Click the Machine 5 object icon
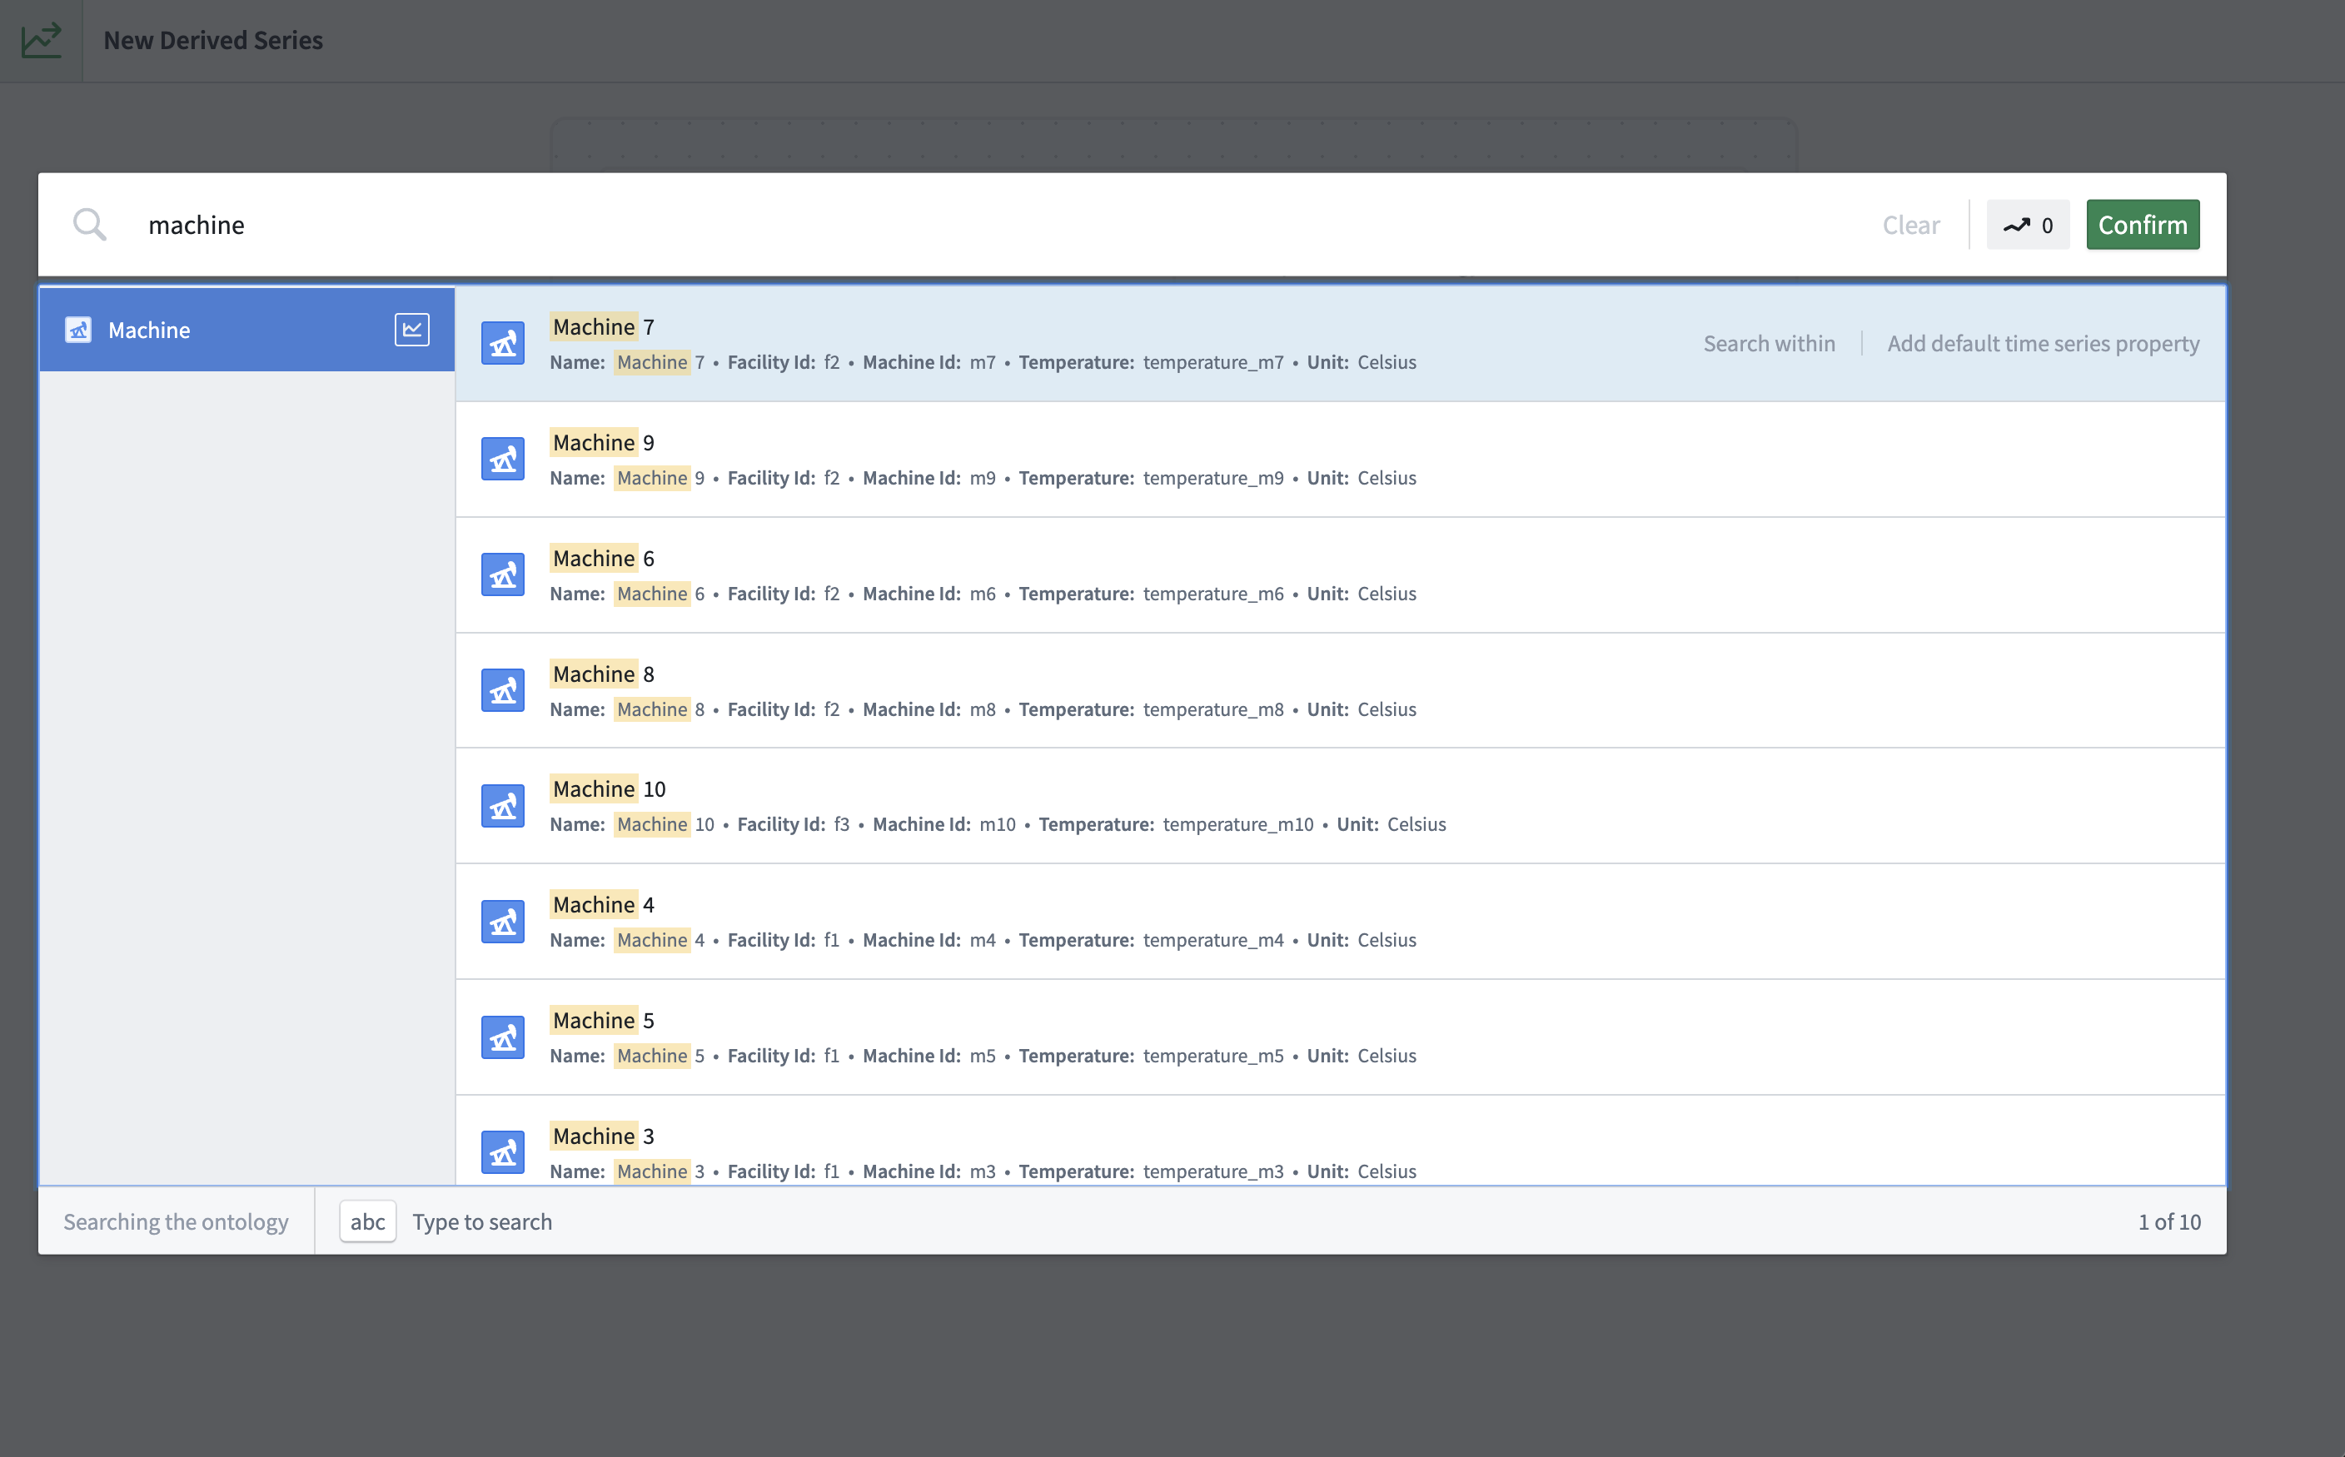Viewport: 2345px width, 1457px height. pyautogui.click(x=502, y=1037)
